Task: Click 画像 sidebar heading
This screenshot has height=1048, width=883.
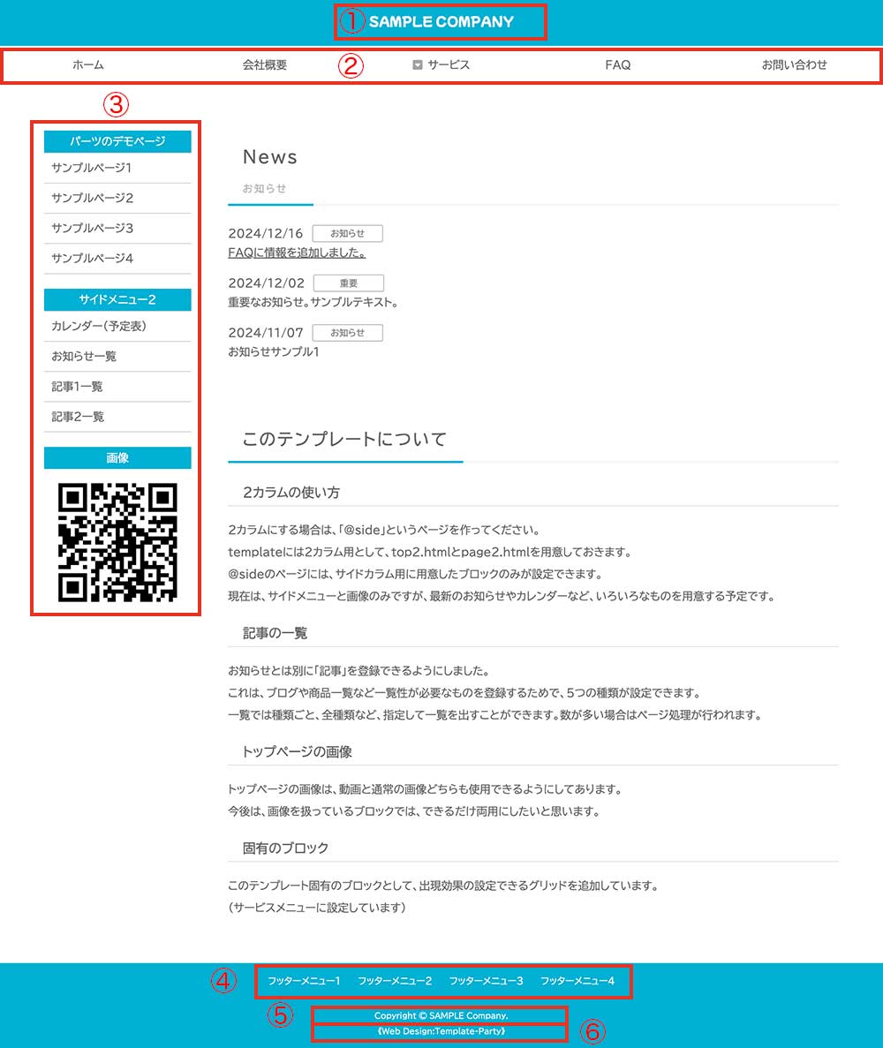Action: tap(117, 458)
